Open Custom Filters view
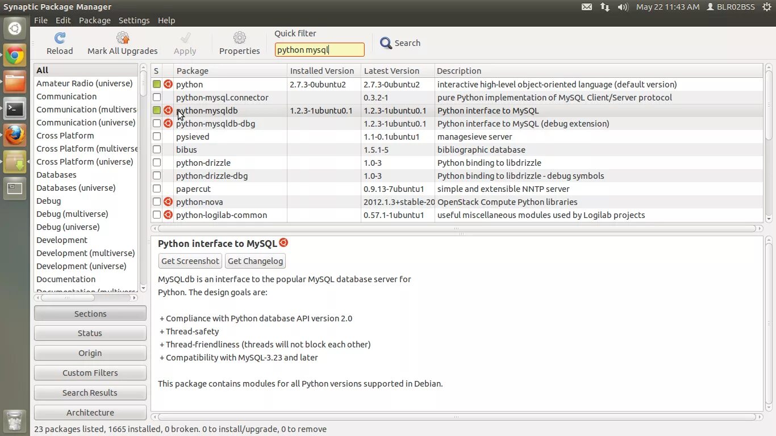 click(x=90, y=373)
